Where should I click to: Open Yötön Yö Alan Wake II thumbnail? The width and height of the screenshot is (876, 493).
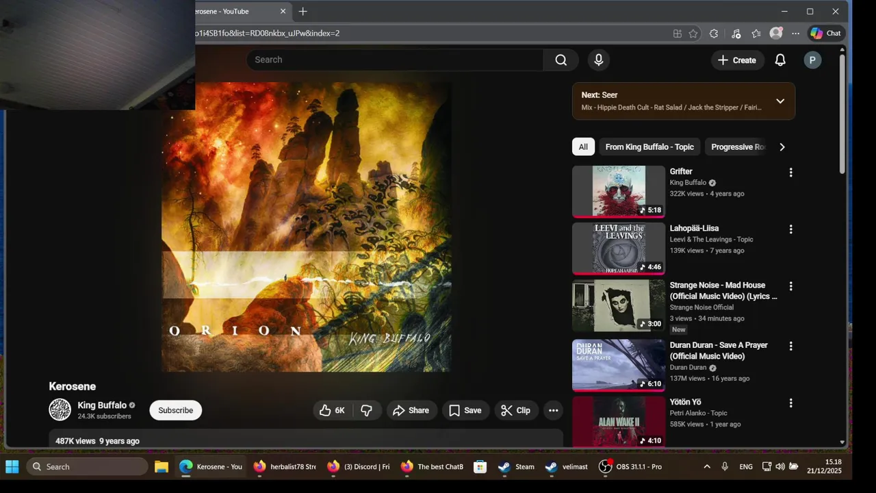point(619,422)
